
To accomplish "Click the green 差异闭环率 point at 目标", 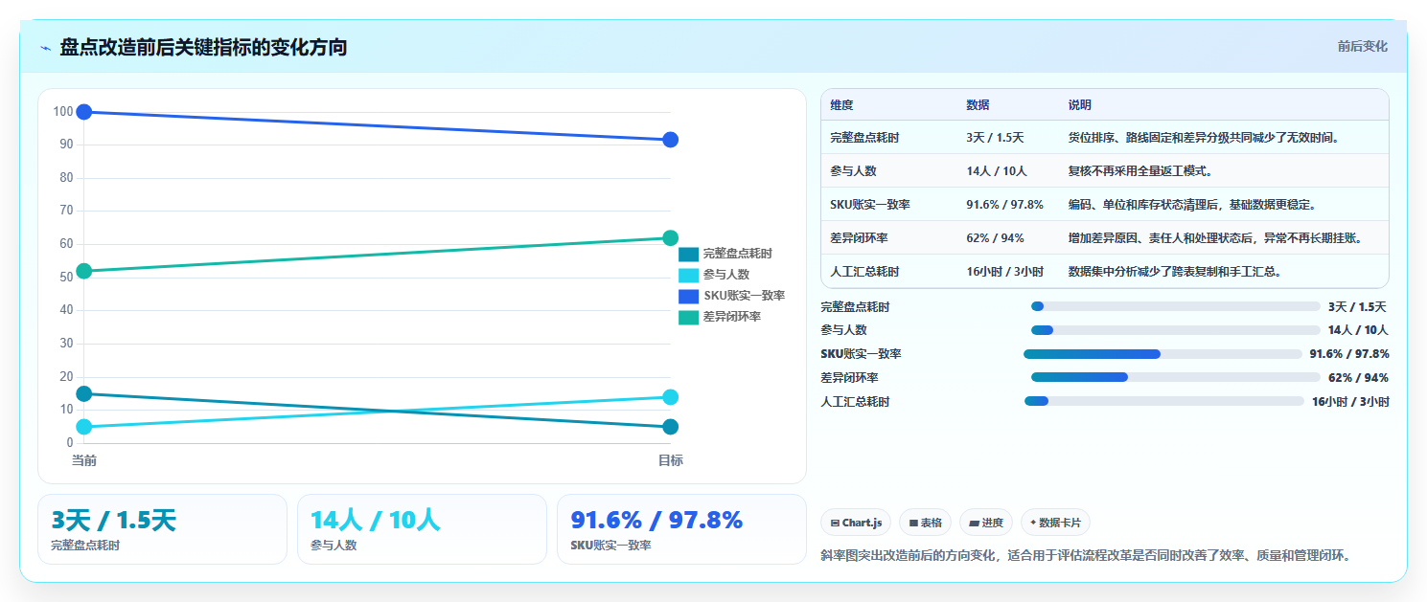I will point(670,238).
